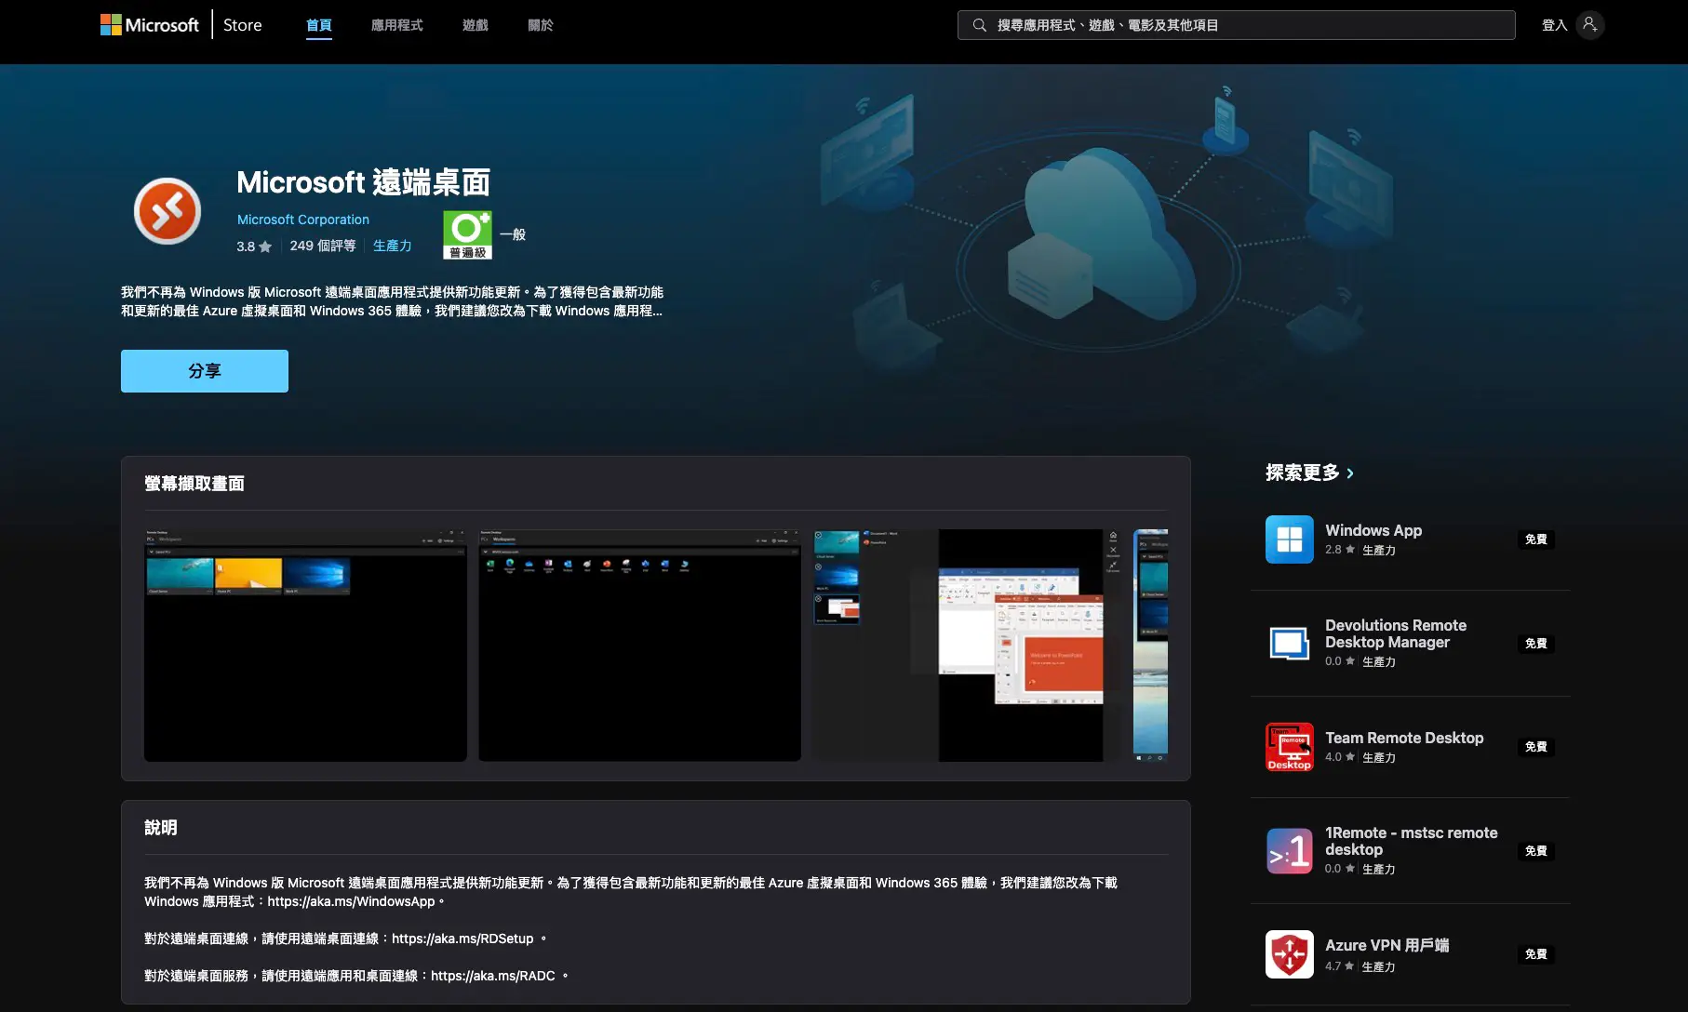
Task: Click the 一般 rating label
Action: (513, 234)
